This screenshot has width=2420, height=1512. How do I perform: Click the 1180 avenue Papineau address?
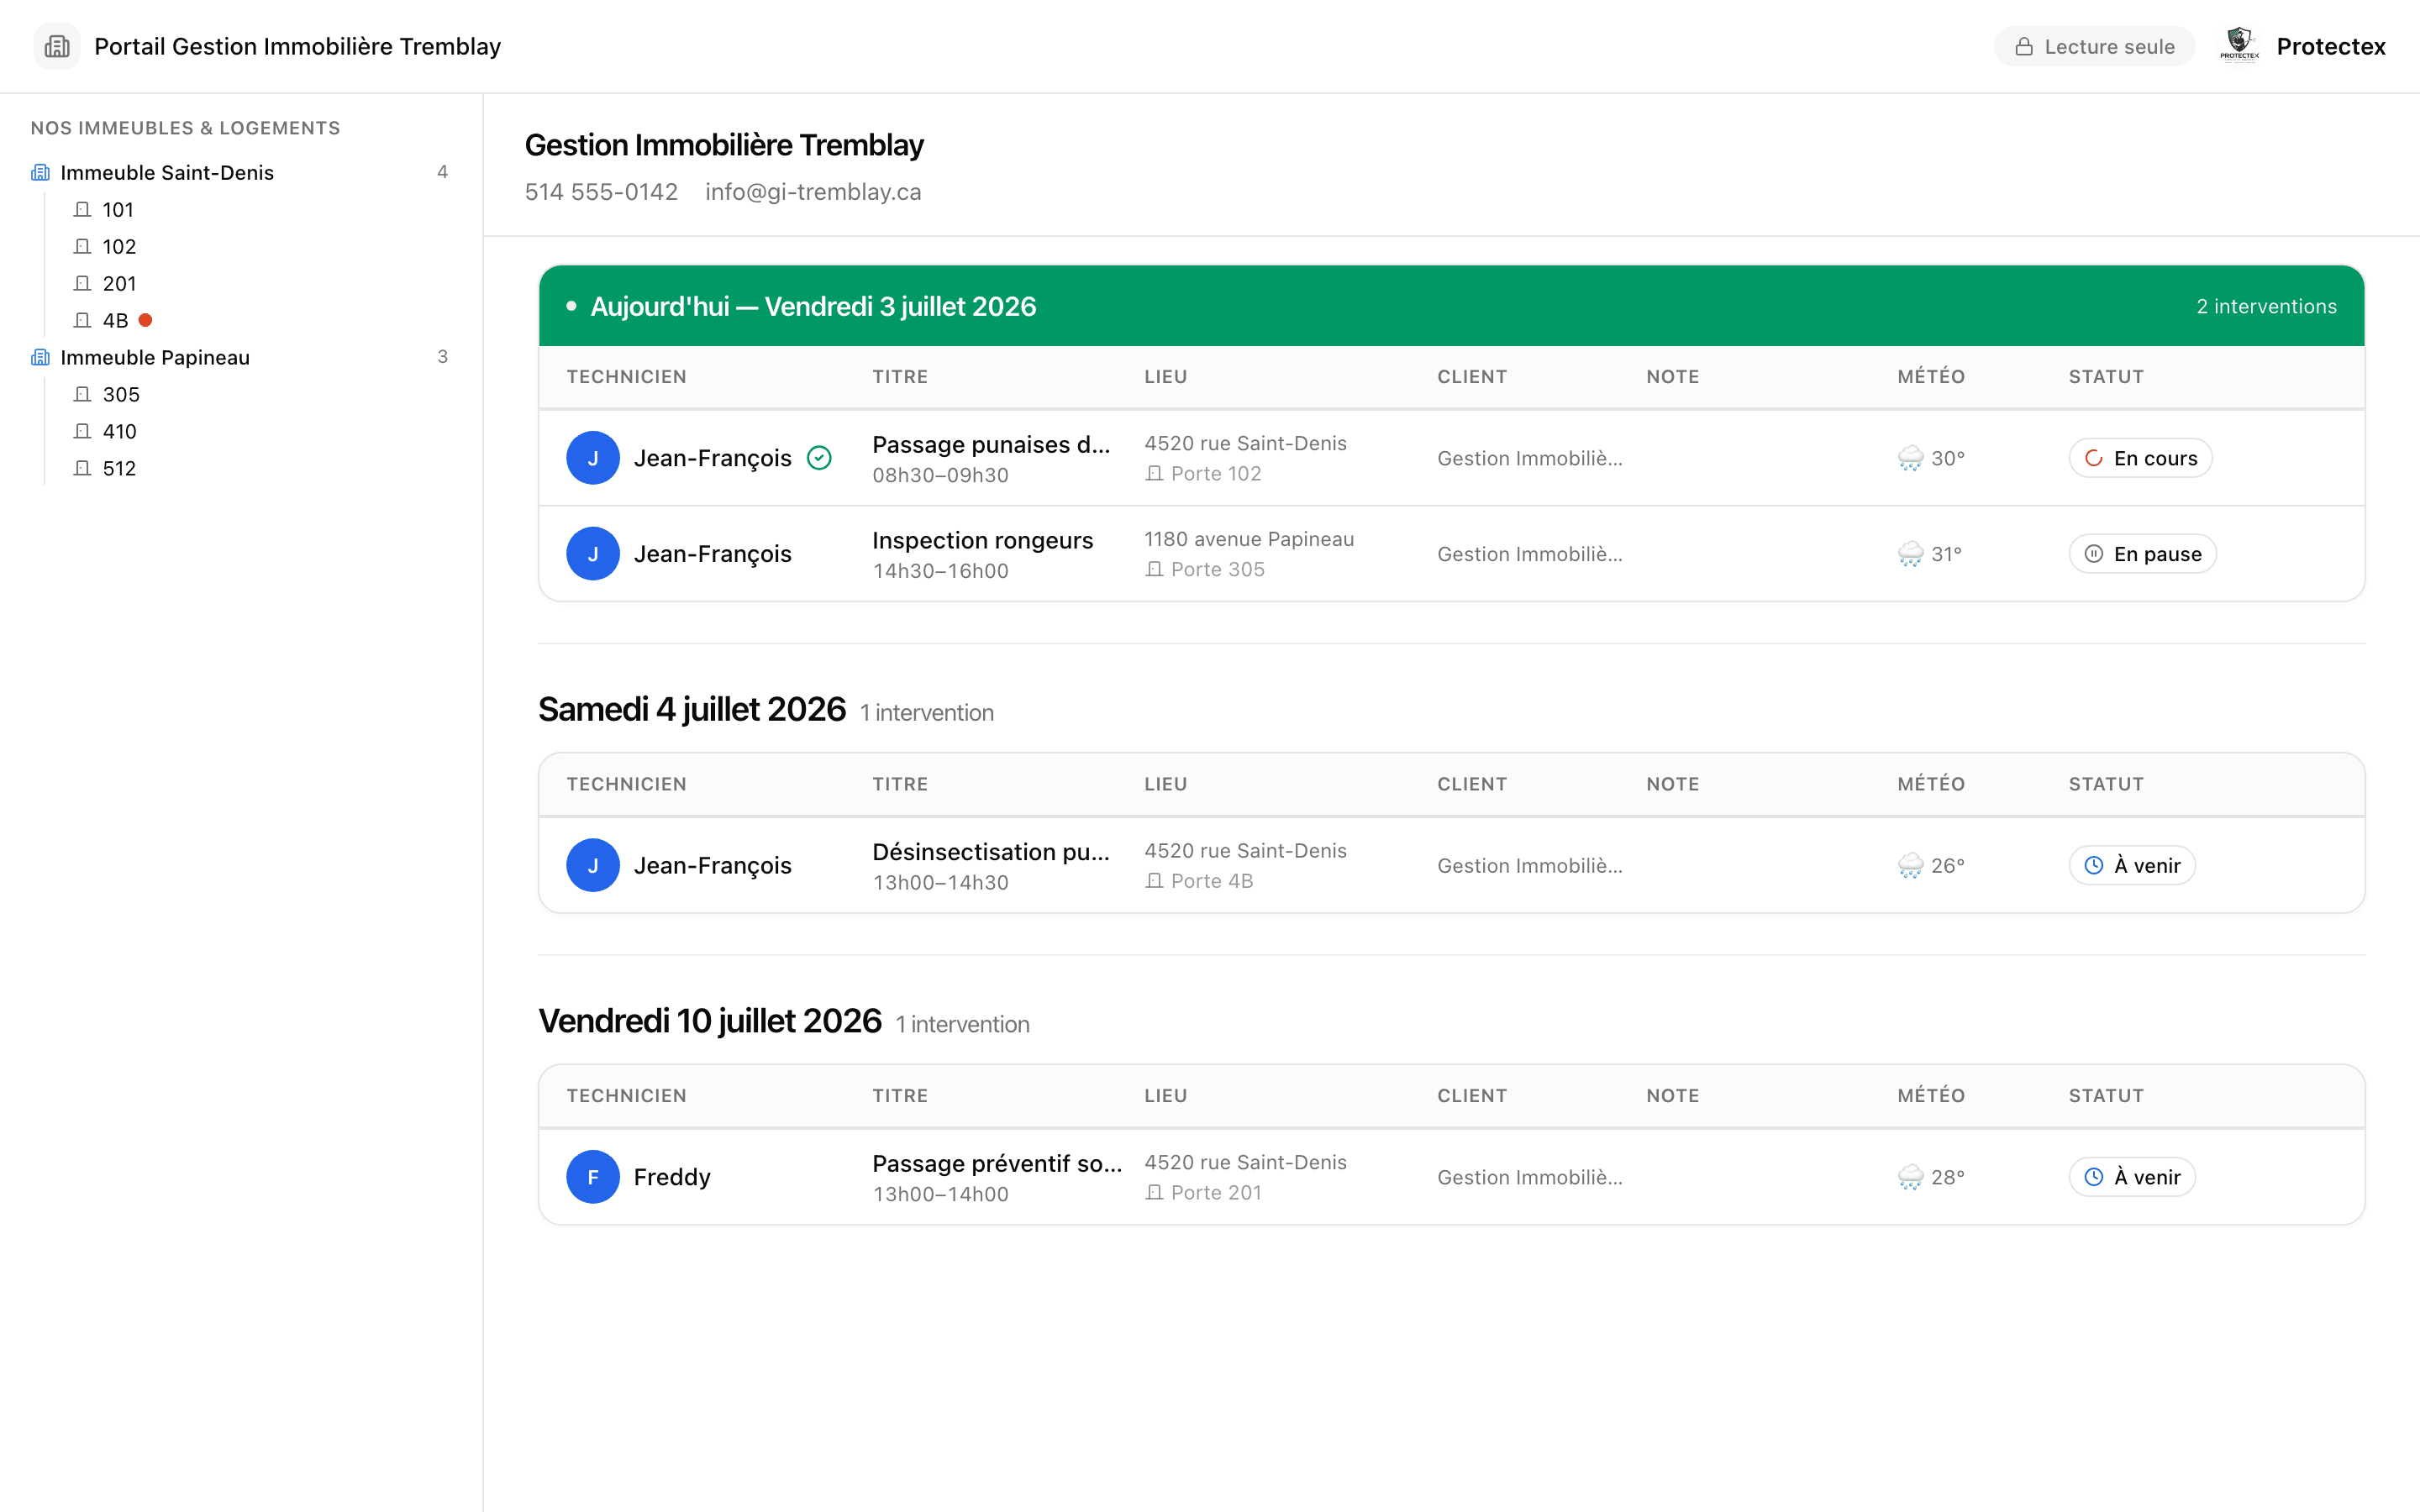(x=1249, y=539)
